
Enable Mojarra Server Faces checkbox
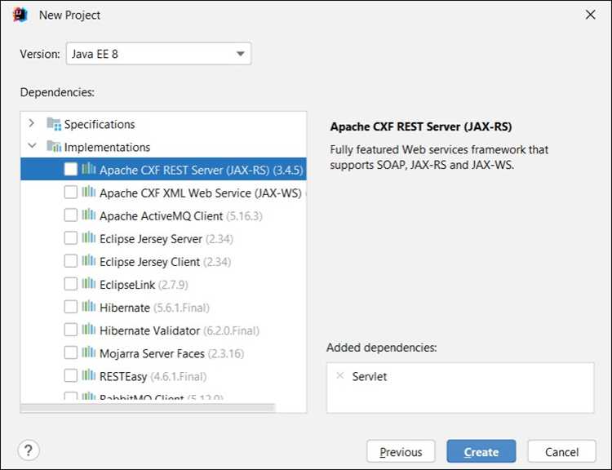point(71,352)
